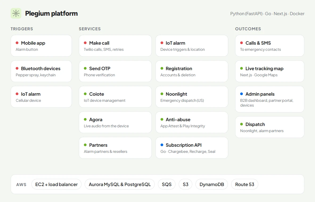The height and width of the screenshot is (202, 315).
Task: Click the 'Accounts & deletion' text
Action: click(178, 75)
